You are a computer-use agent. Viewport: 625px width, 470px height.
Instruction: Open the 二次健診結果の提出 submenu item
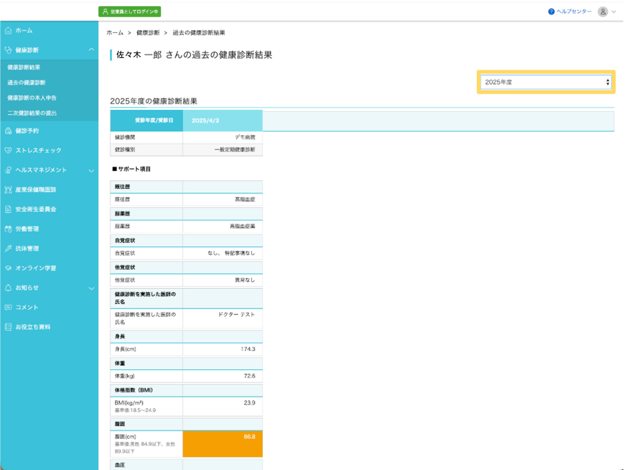click(x=32, y=113)
